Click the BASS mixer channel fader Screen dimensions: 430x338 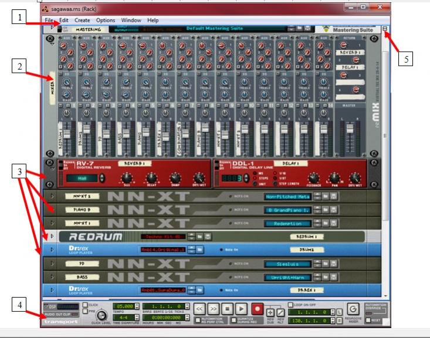[126, 134]
